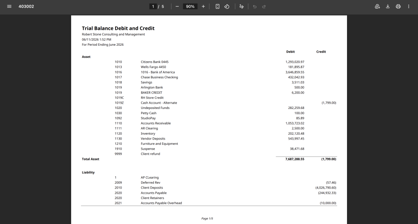Click the total debit 7,687,288.55
Image resolution: width=418 pixels, height=224 pixels.
(295, 159)
